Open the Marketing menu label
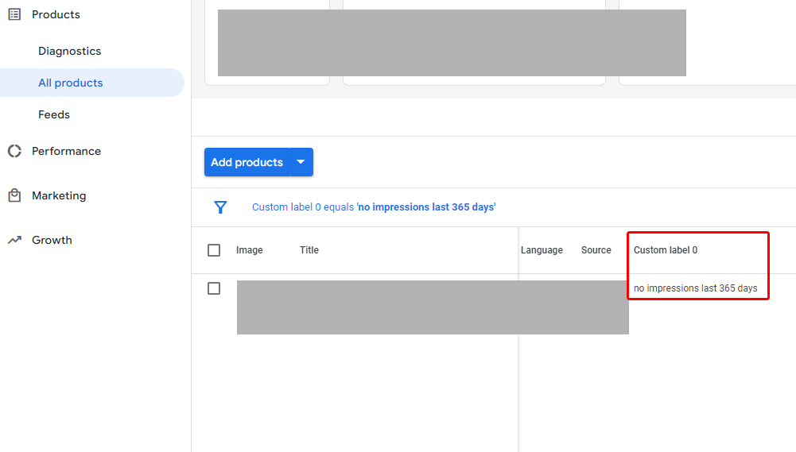Screen dimensions: 796x452 tap(59, 195)
